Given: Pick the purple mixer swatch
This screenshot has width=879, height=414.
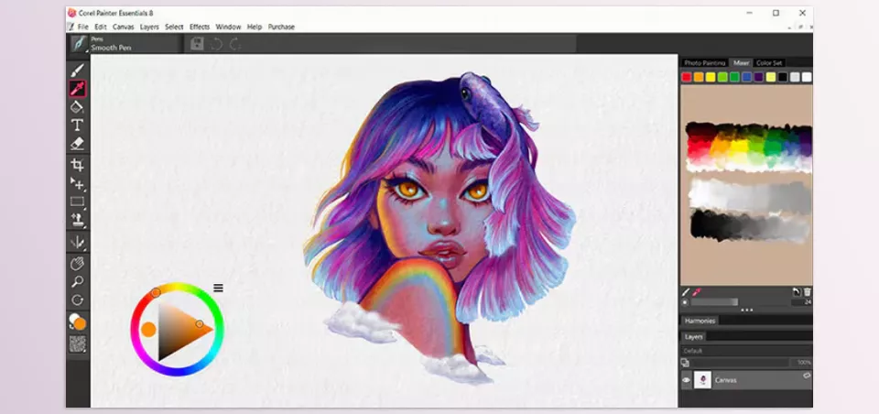Looking at the screenshot, I should click(758, 78).
